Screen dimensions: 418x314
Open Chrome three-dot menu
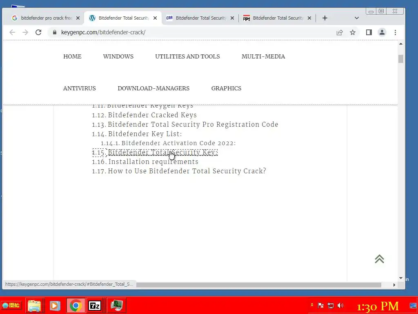point(395,32)
